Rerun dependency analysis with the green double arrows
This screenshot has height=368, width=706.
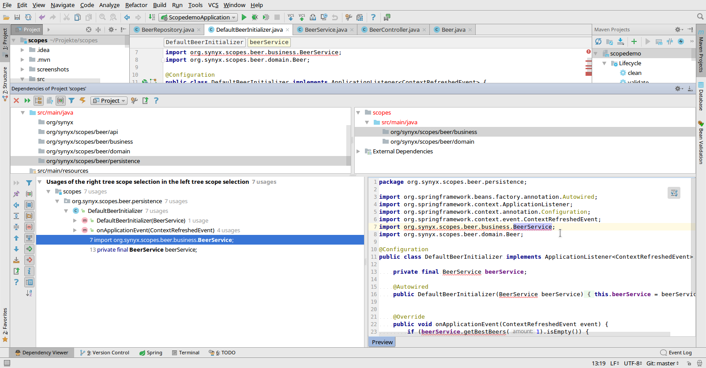pyautogui.click(x=27, y=100)
